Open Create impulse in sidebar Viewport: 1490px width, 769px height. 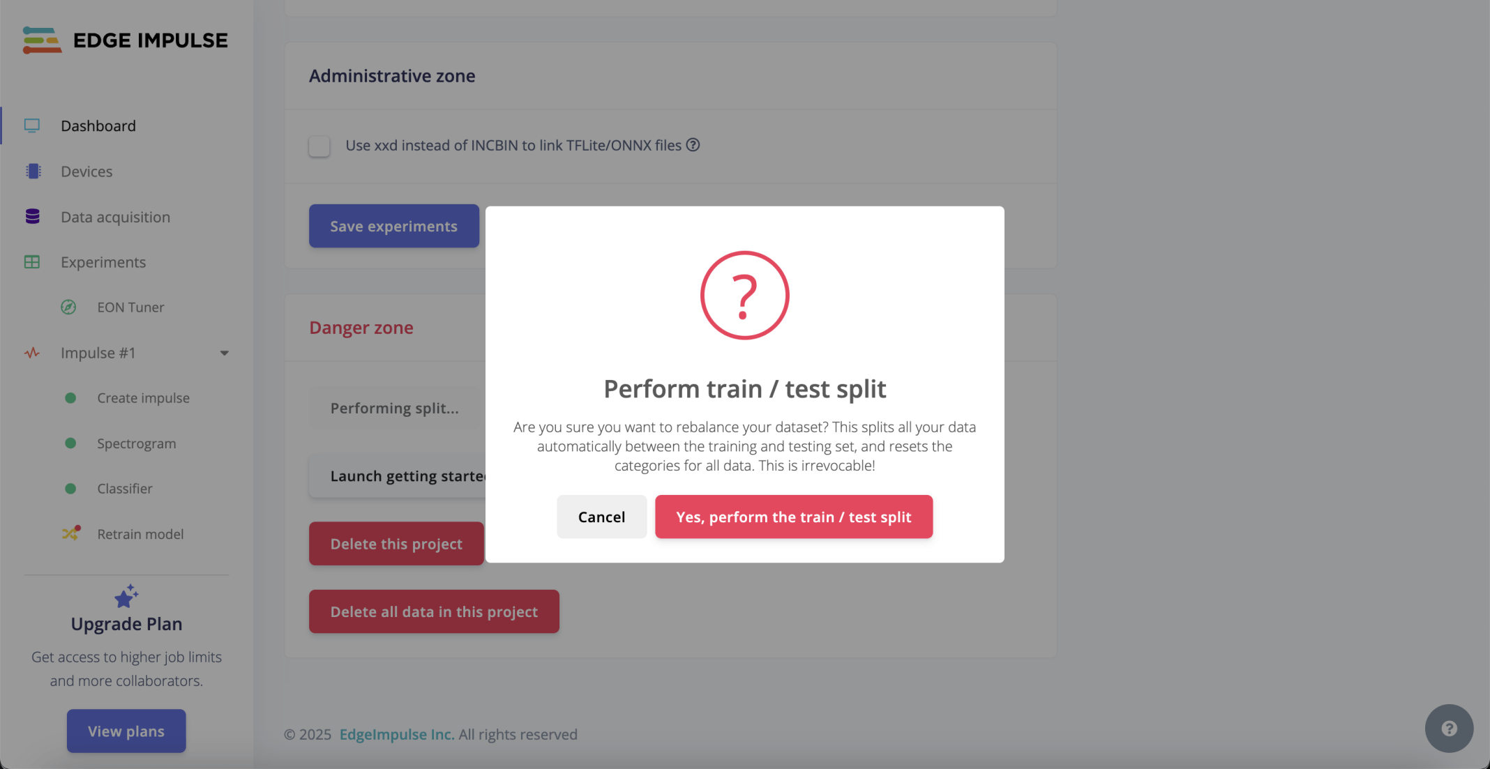143,398
